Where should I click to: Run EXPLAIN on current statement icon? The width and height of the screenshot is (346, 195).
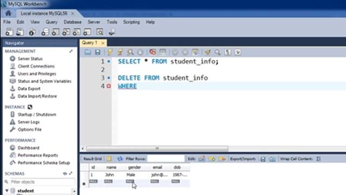coord(130,52)
